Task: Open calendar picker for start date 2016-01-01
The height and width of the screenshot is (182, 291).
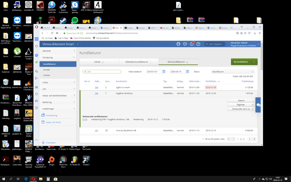Action: point(164,71)
